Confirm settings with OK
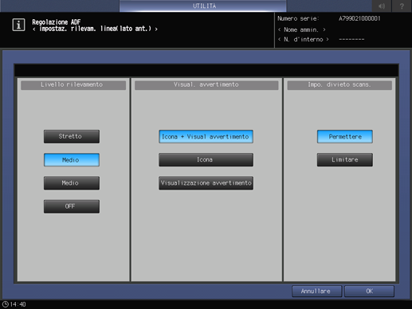The height and width of the screenshot is (309, 412). (x=369, y=291)
